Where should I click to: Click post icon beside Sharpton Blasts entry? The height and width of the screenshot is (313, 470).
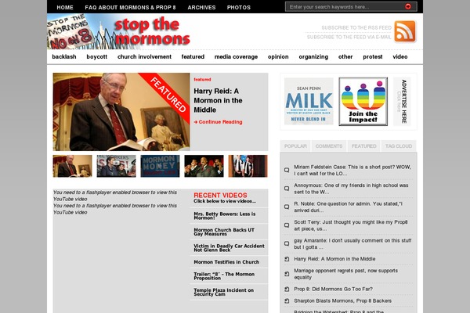[x=287, y=301]
